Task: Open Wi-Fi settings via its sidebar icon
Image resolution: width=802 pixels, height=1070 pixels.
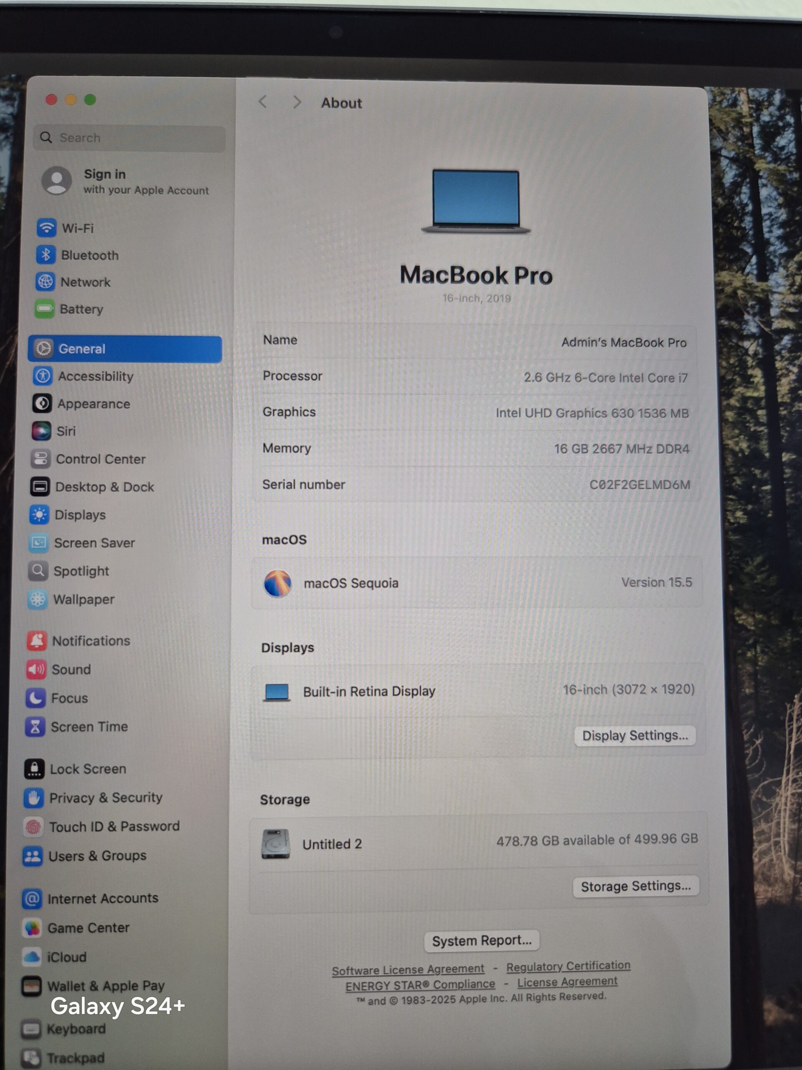Action: 46,227
